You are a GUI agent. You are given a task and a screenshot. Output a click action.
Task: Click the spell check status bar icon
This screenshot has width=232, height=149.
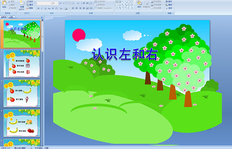(31, 148)
